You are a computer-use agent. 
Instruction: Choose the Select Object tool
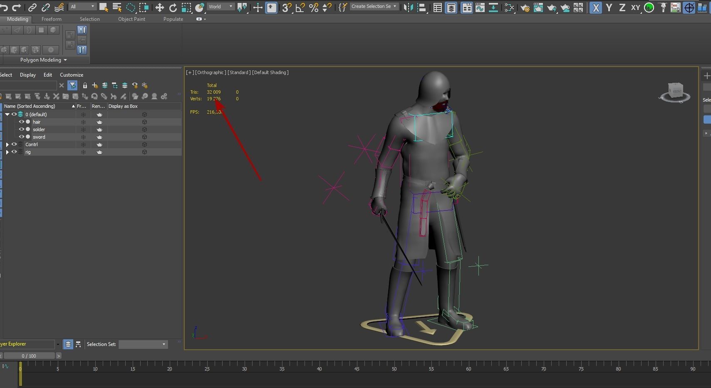104,7
